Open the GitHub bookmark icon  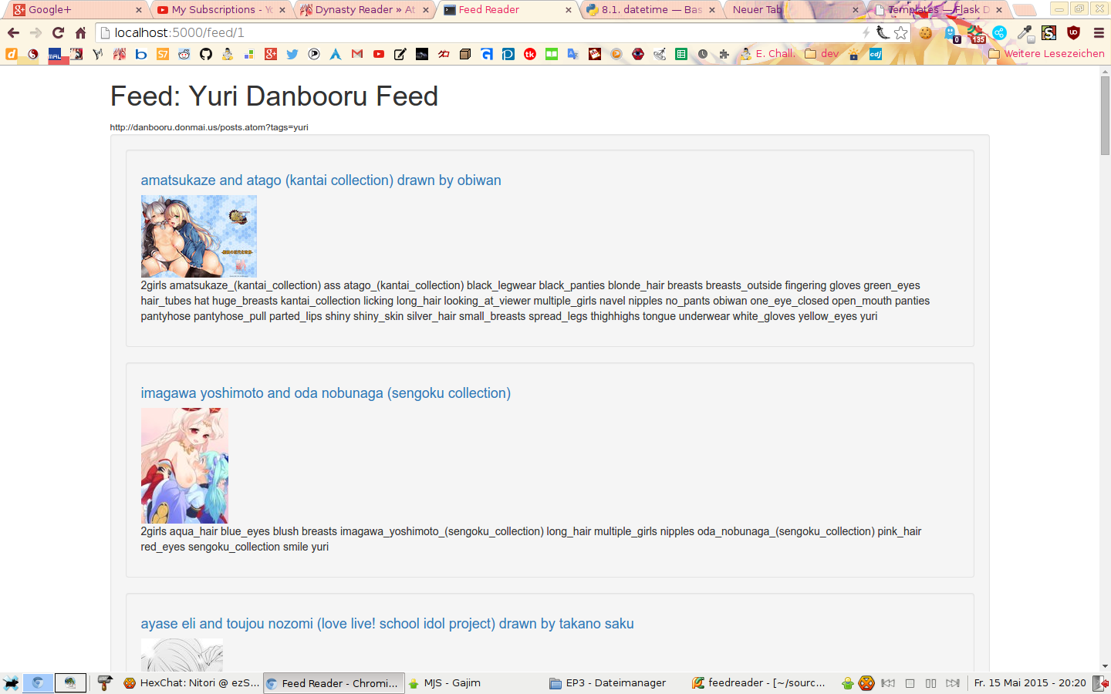(x=205, y=54)
